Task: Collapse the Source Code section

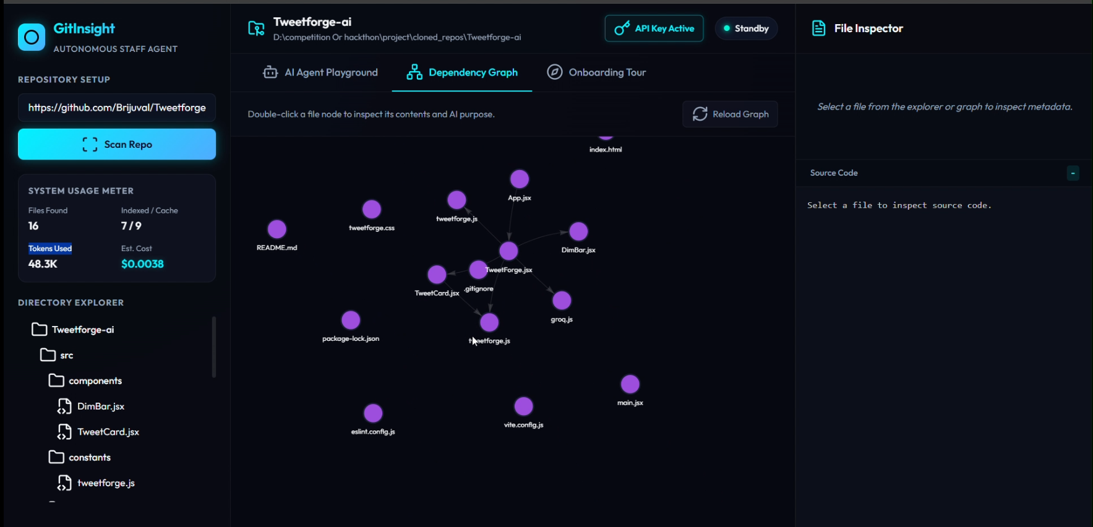Action: coord(1073,173)
